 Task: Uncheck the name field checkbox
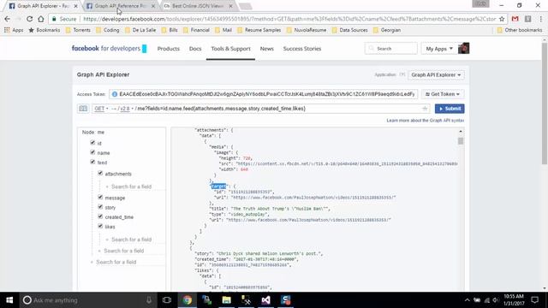tap(92, 152)
